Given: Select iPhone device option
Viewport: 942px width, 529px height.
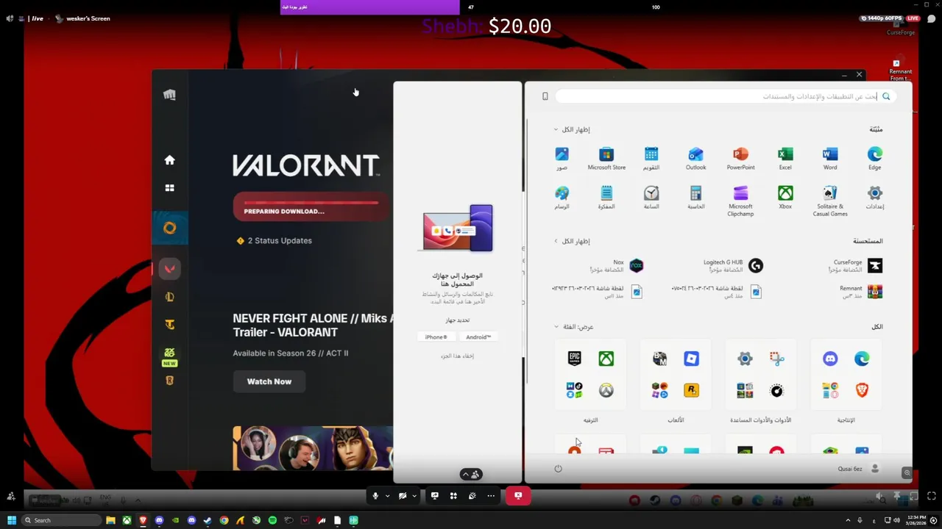Looking at the screenshot, I should pos(436,337).
